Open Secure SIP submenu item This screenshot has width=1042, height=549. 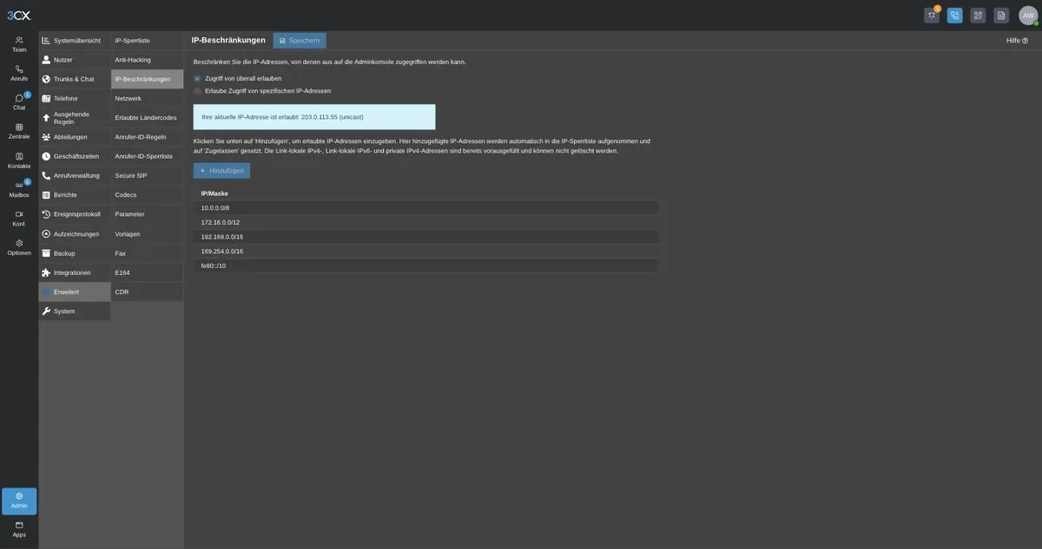point(148,175)
